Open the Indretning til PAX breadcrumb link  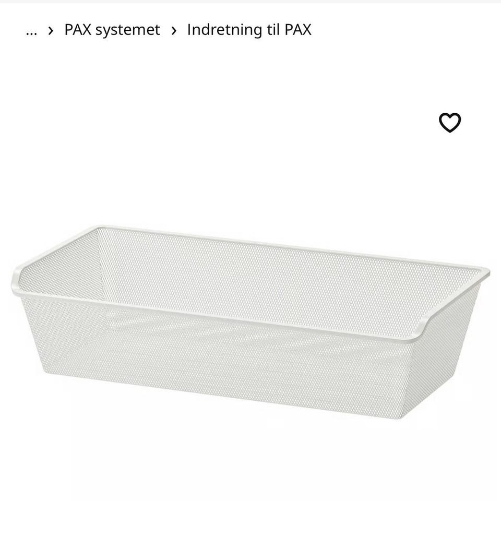pos(249,29)
